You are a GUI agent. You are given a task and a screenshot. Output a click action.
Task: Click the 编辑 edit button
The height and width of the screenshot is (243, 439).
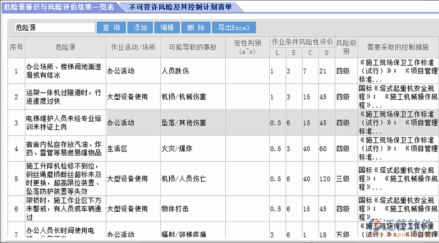tap(167, 27)
